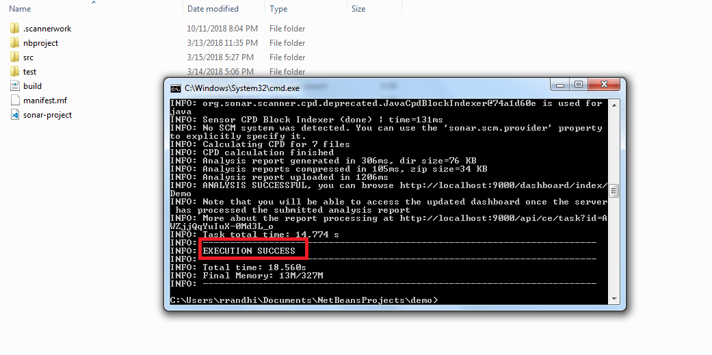Select the build file name
The width and height of the screenshot is (712, 355).
click(32, 86)
